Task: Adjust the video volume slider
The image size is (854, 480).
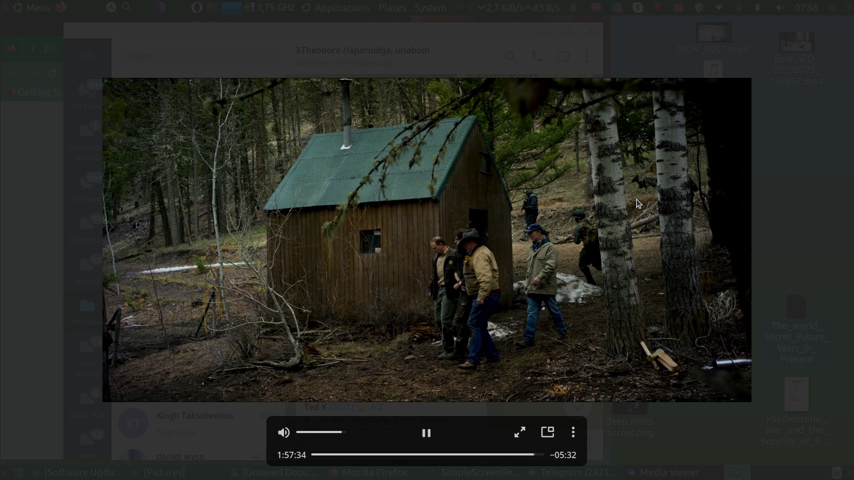Action: tap(321, 432)
